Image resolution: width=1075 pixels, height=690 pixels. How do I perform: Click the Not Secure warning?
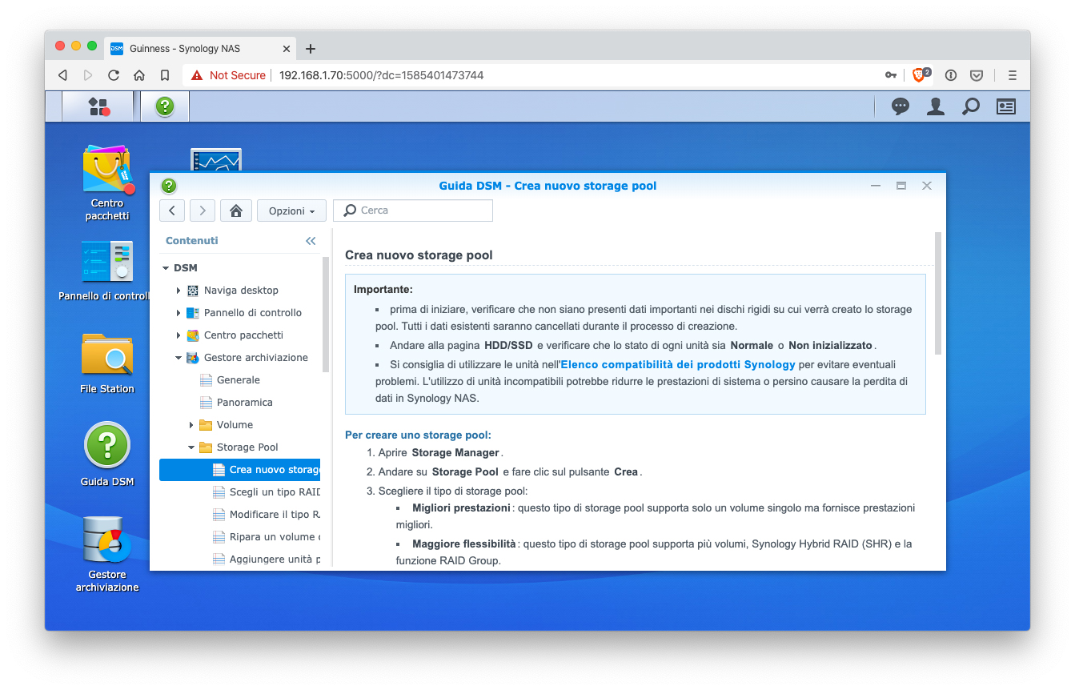[x=228, y=75]
